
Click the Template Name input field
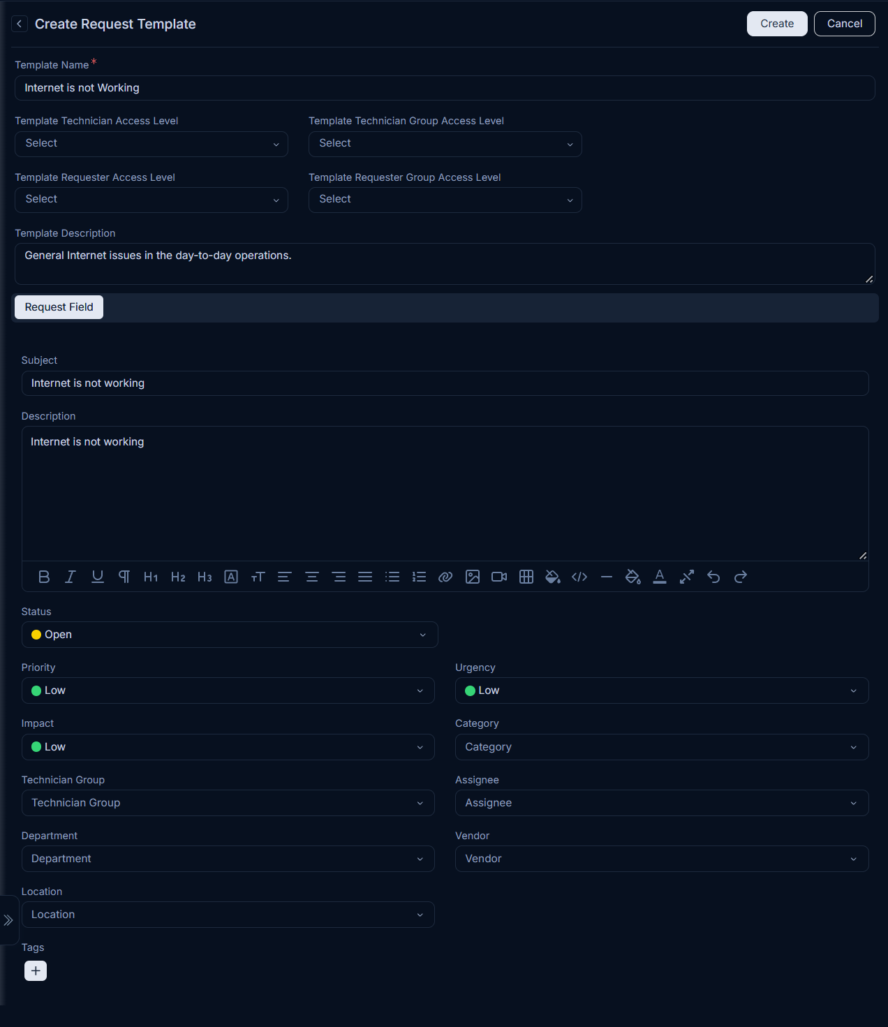point(445,88)
